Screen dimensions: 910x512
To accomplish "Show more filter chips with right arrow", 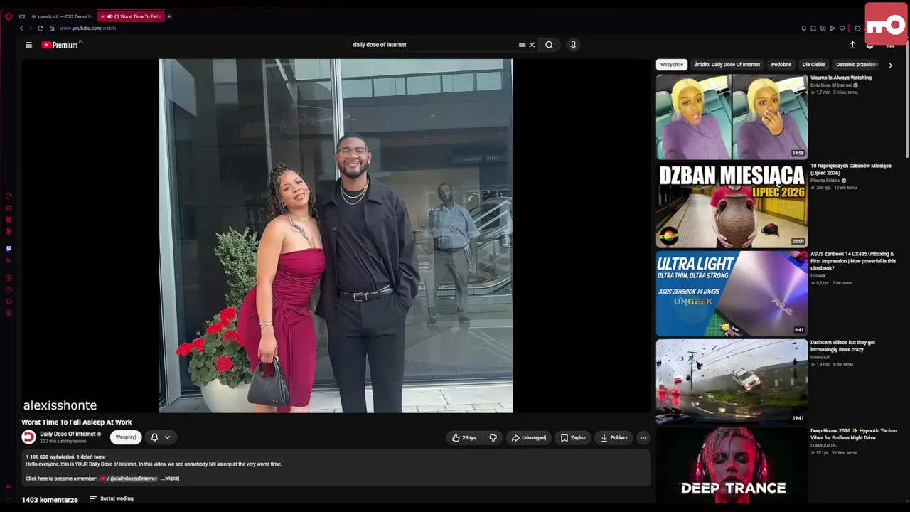I will [x=890, y=65].
